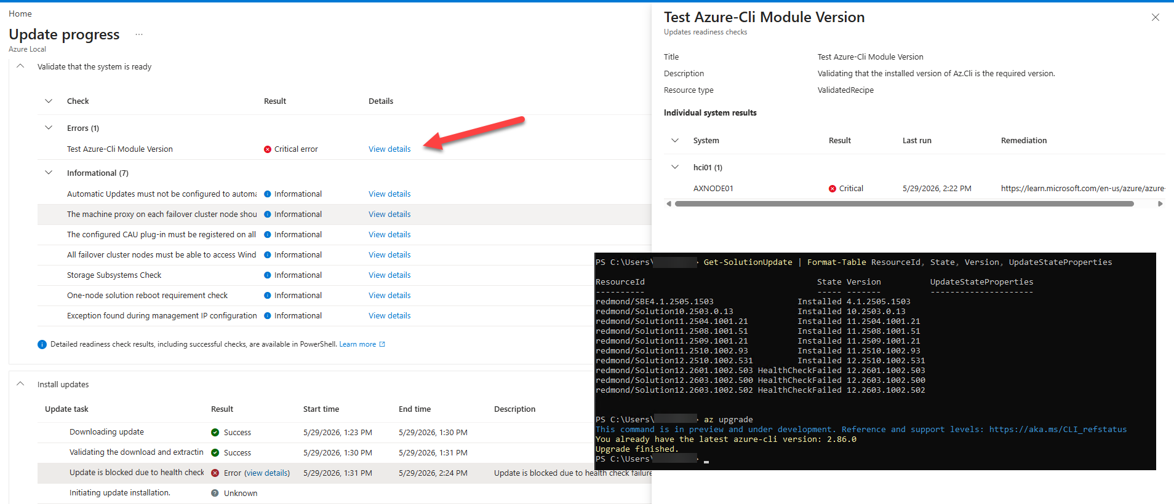Collapse the hci01 (1) group
Image resolution: width=1174 pixels, height=504 pixels.
pyautogui.click(x=675, y=167)
